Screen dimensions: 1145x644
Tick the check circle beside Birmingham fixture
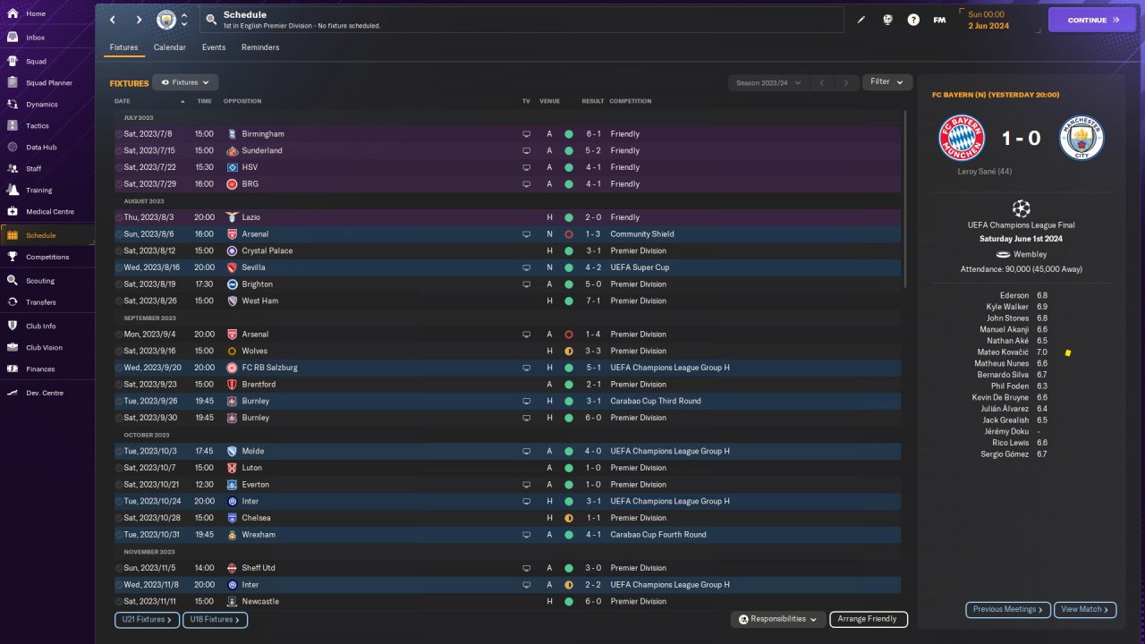[118, 134]
